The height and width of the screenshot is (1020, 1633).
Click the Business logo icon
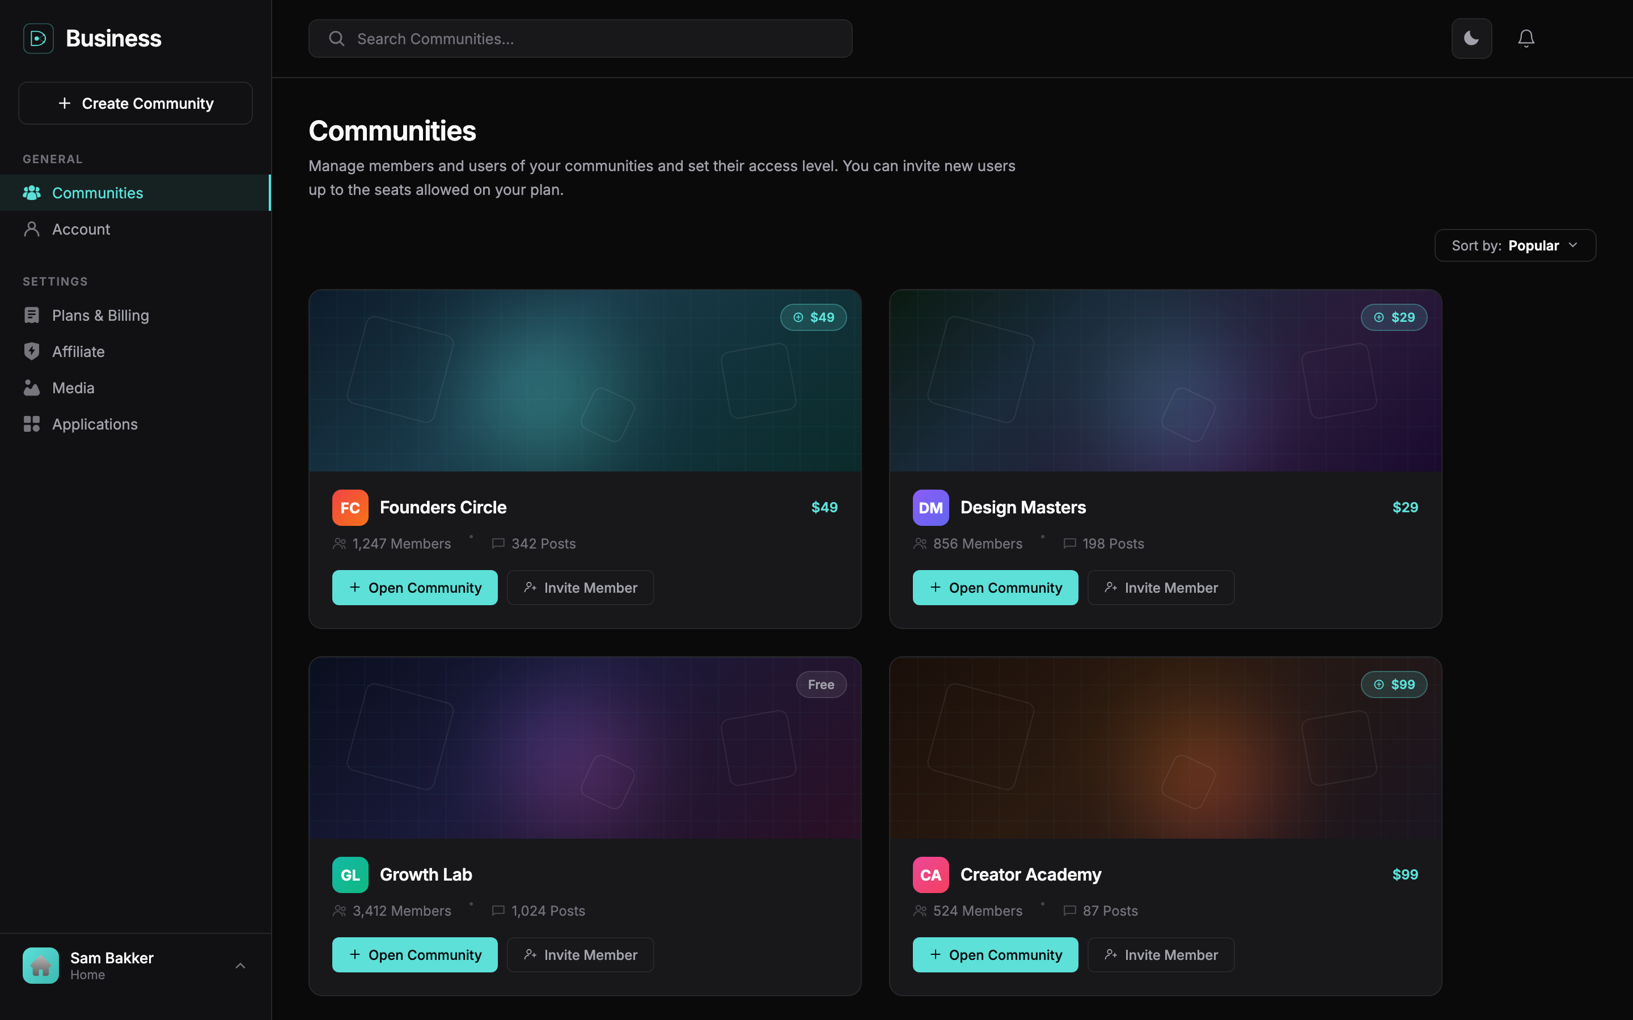click(x=38, y=38)
